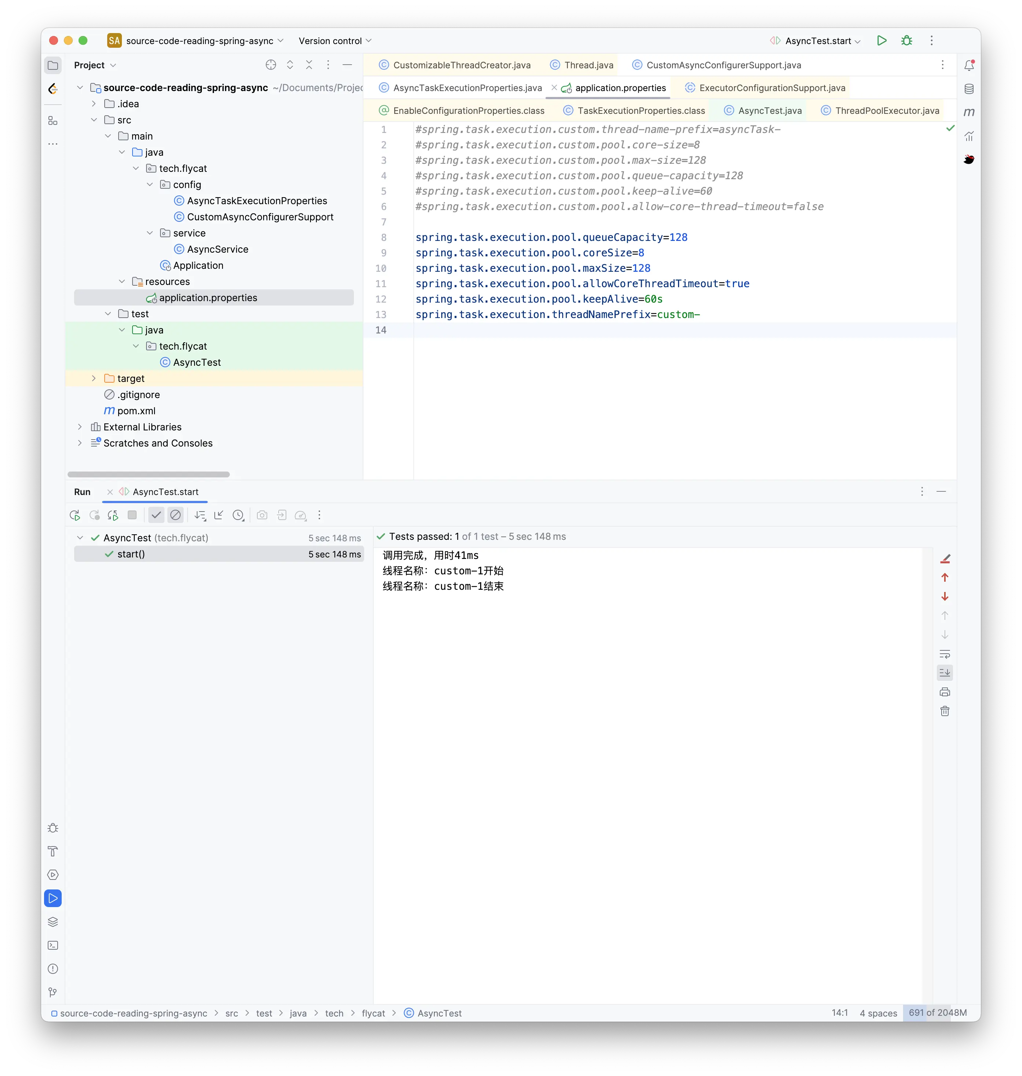This screenshot has width=1022, height=1076.
Task: Open the Version control dropdown
Action: click(x=335, y=41)
